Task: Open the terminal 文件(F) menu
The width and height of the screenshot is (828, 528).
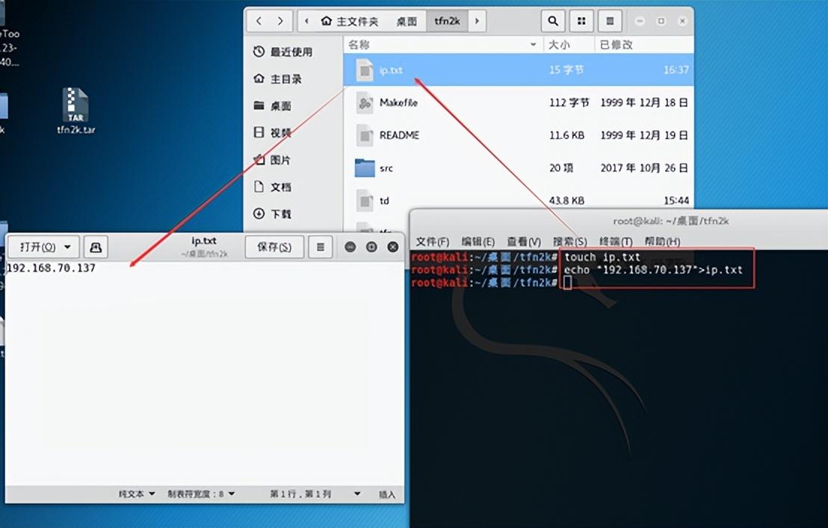Action: (x=432, y=242)
